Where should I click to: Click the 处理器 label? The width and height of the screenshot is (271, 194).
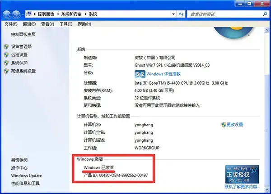pos(90,83)
